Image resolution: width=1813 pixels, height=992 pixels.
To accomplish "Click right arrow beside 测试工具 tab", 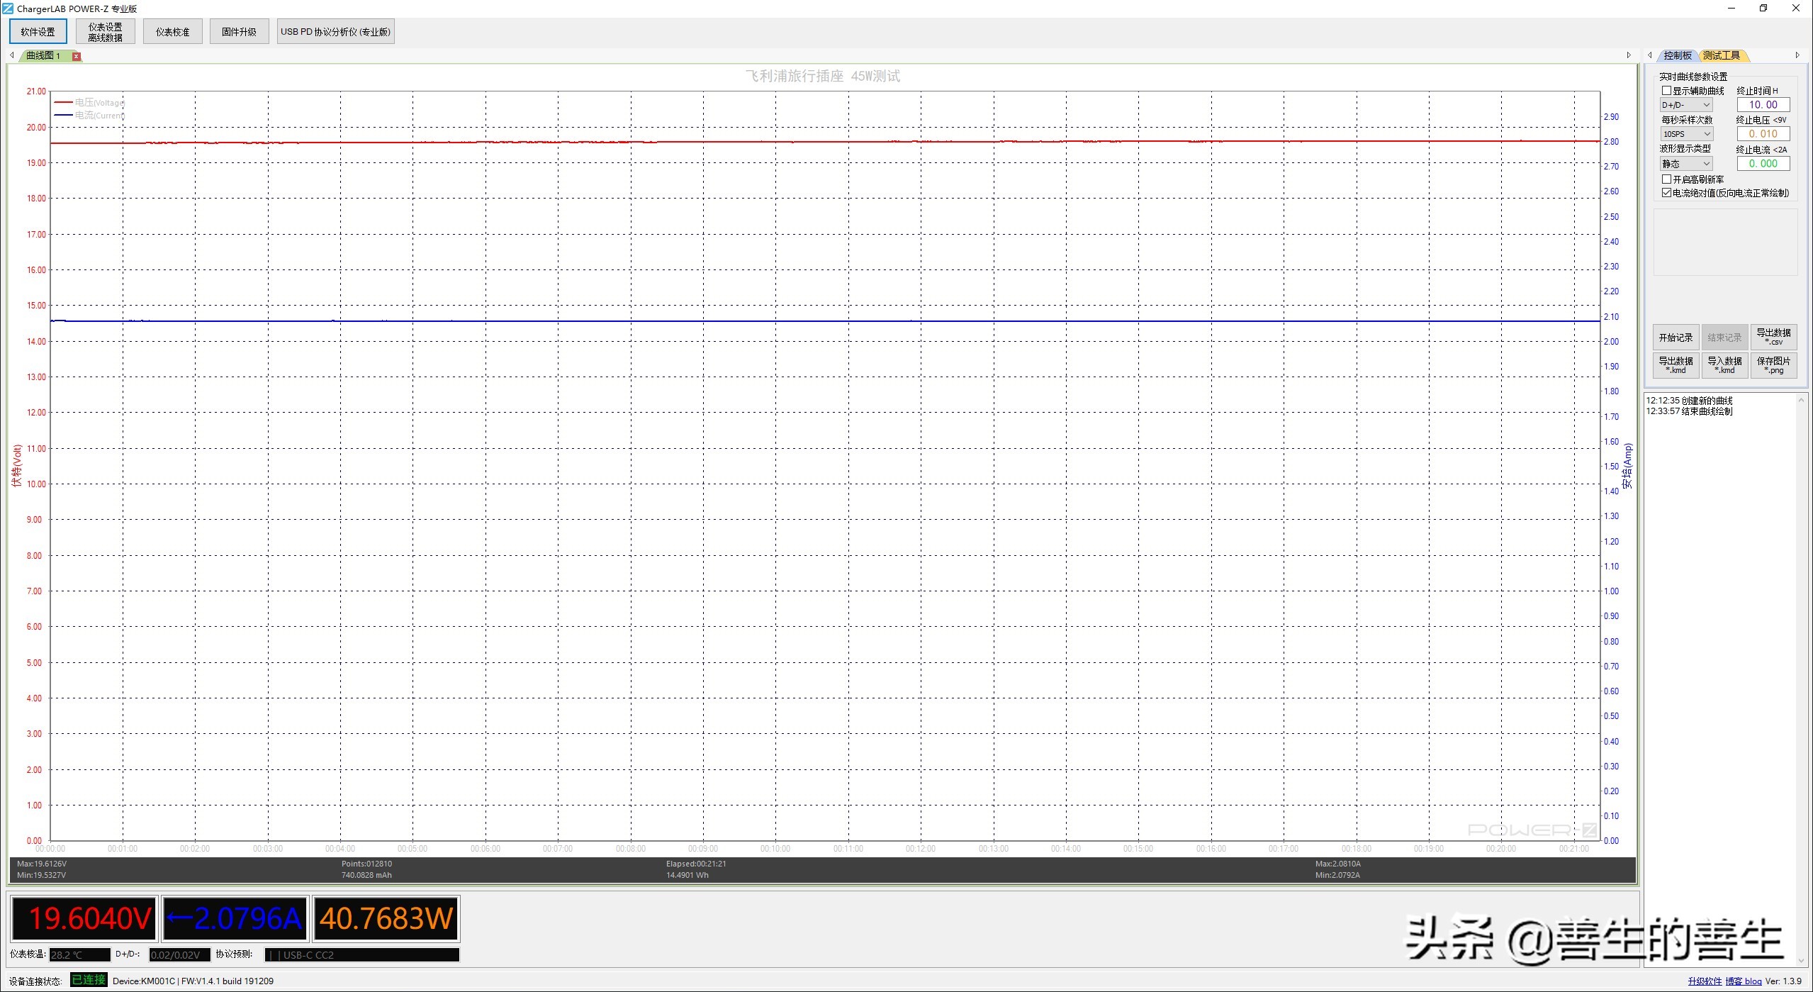I will click(1797, 55).
